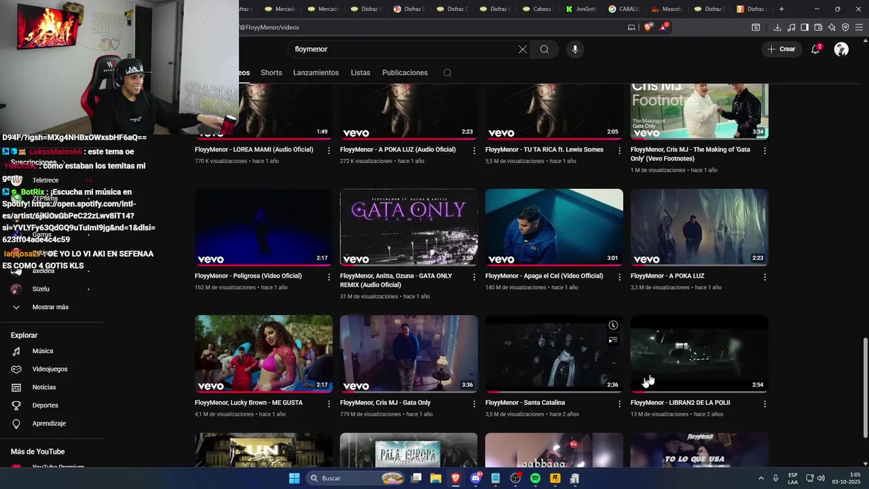This screenshot has height=489, width=869.
Task: Click the page vertical scrollbar thumb
Action: [864, 388]
